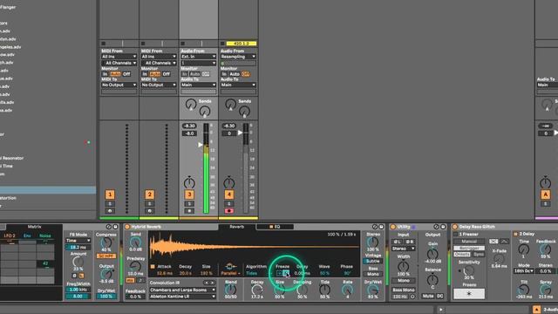Click Utility hot-swap preset icon
Screen dimensions: 558x314
pyautogui.click(x=436, y=227)
